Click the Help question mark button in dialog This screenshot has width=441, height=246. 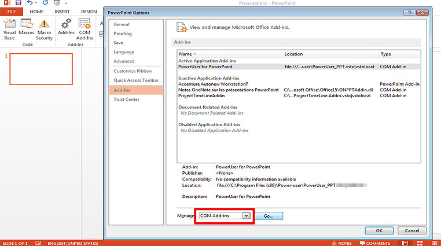click(x=410, y=12)
